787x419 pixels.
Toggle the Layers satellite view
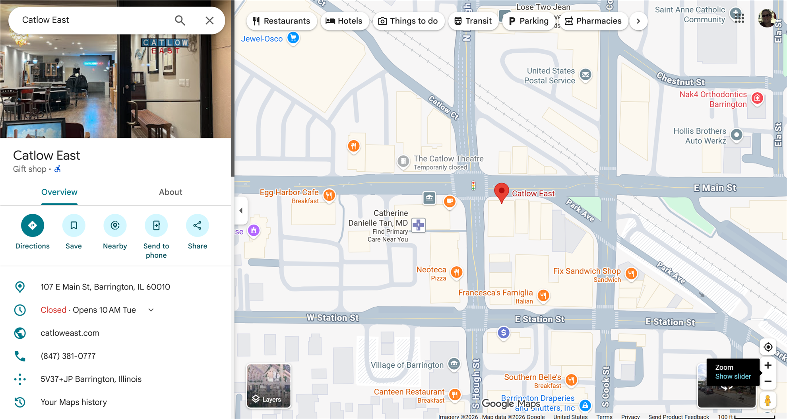[x=269, y=386]
